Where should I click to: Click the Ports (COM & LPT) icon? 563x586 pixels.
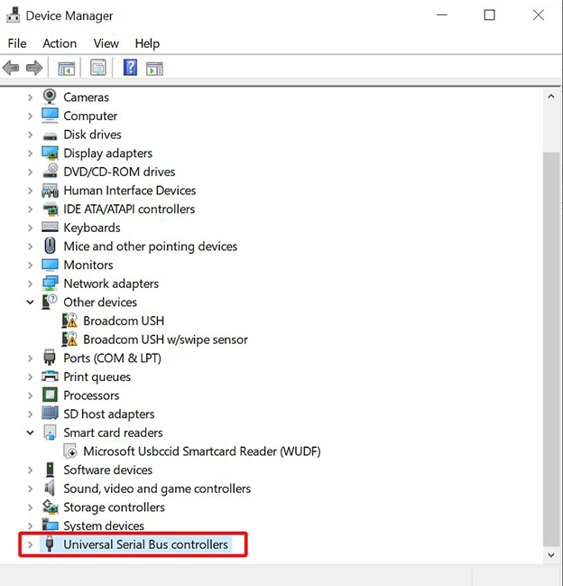tap(50, 358)
